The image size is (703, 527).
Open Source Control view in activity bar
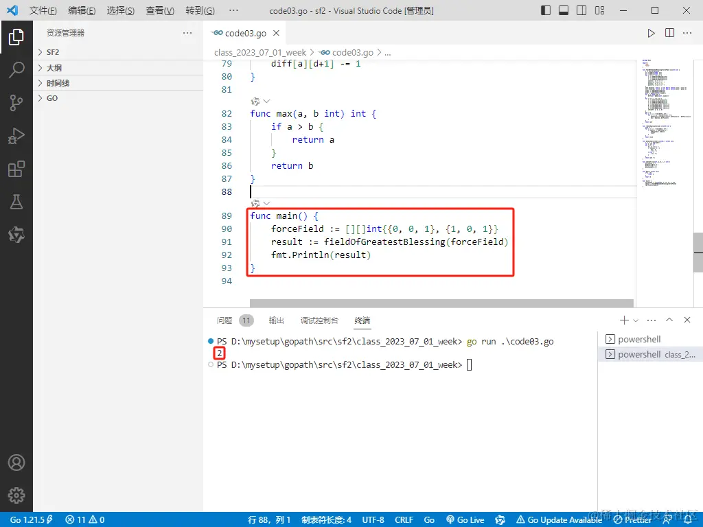tap(16, 103)
